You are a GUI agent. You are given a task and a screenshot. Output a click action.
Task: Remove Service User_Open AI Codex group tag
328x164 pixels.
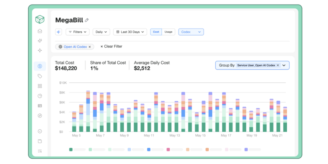278,65
